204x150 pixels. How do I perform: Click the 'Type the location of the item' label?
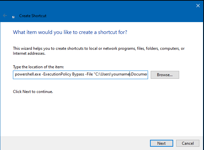tap(38, 67)
